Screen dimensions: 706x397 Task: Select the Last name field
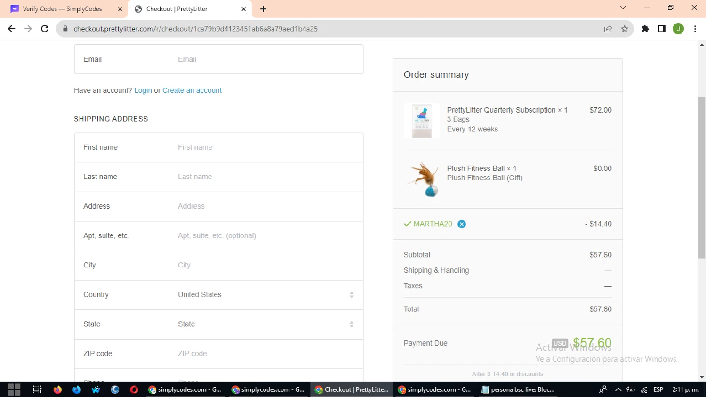tap(219, 177)
